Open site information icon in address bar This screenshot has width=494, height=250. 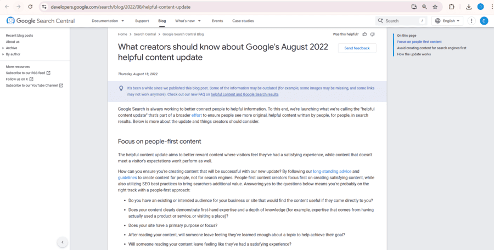pos(44,7)
